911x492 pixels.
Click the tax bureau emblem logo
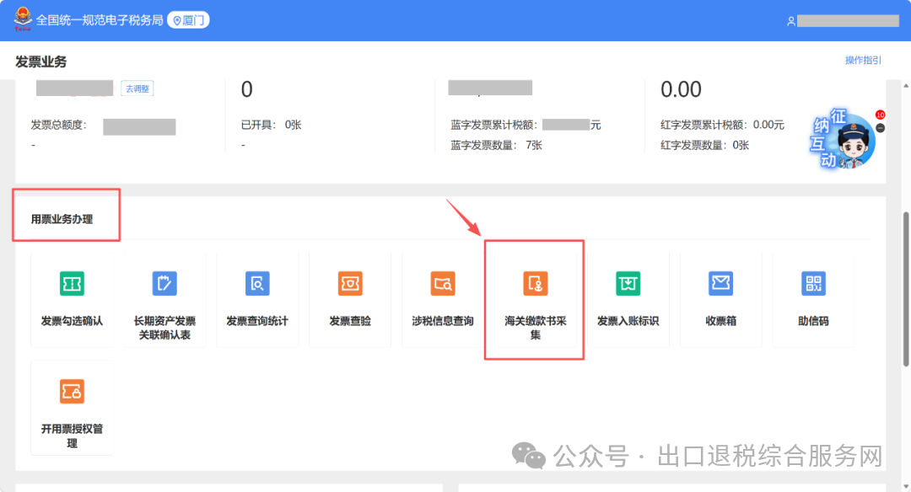coord(22,19)
